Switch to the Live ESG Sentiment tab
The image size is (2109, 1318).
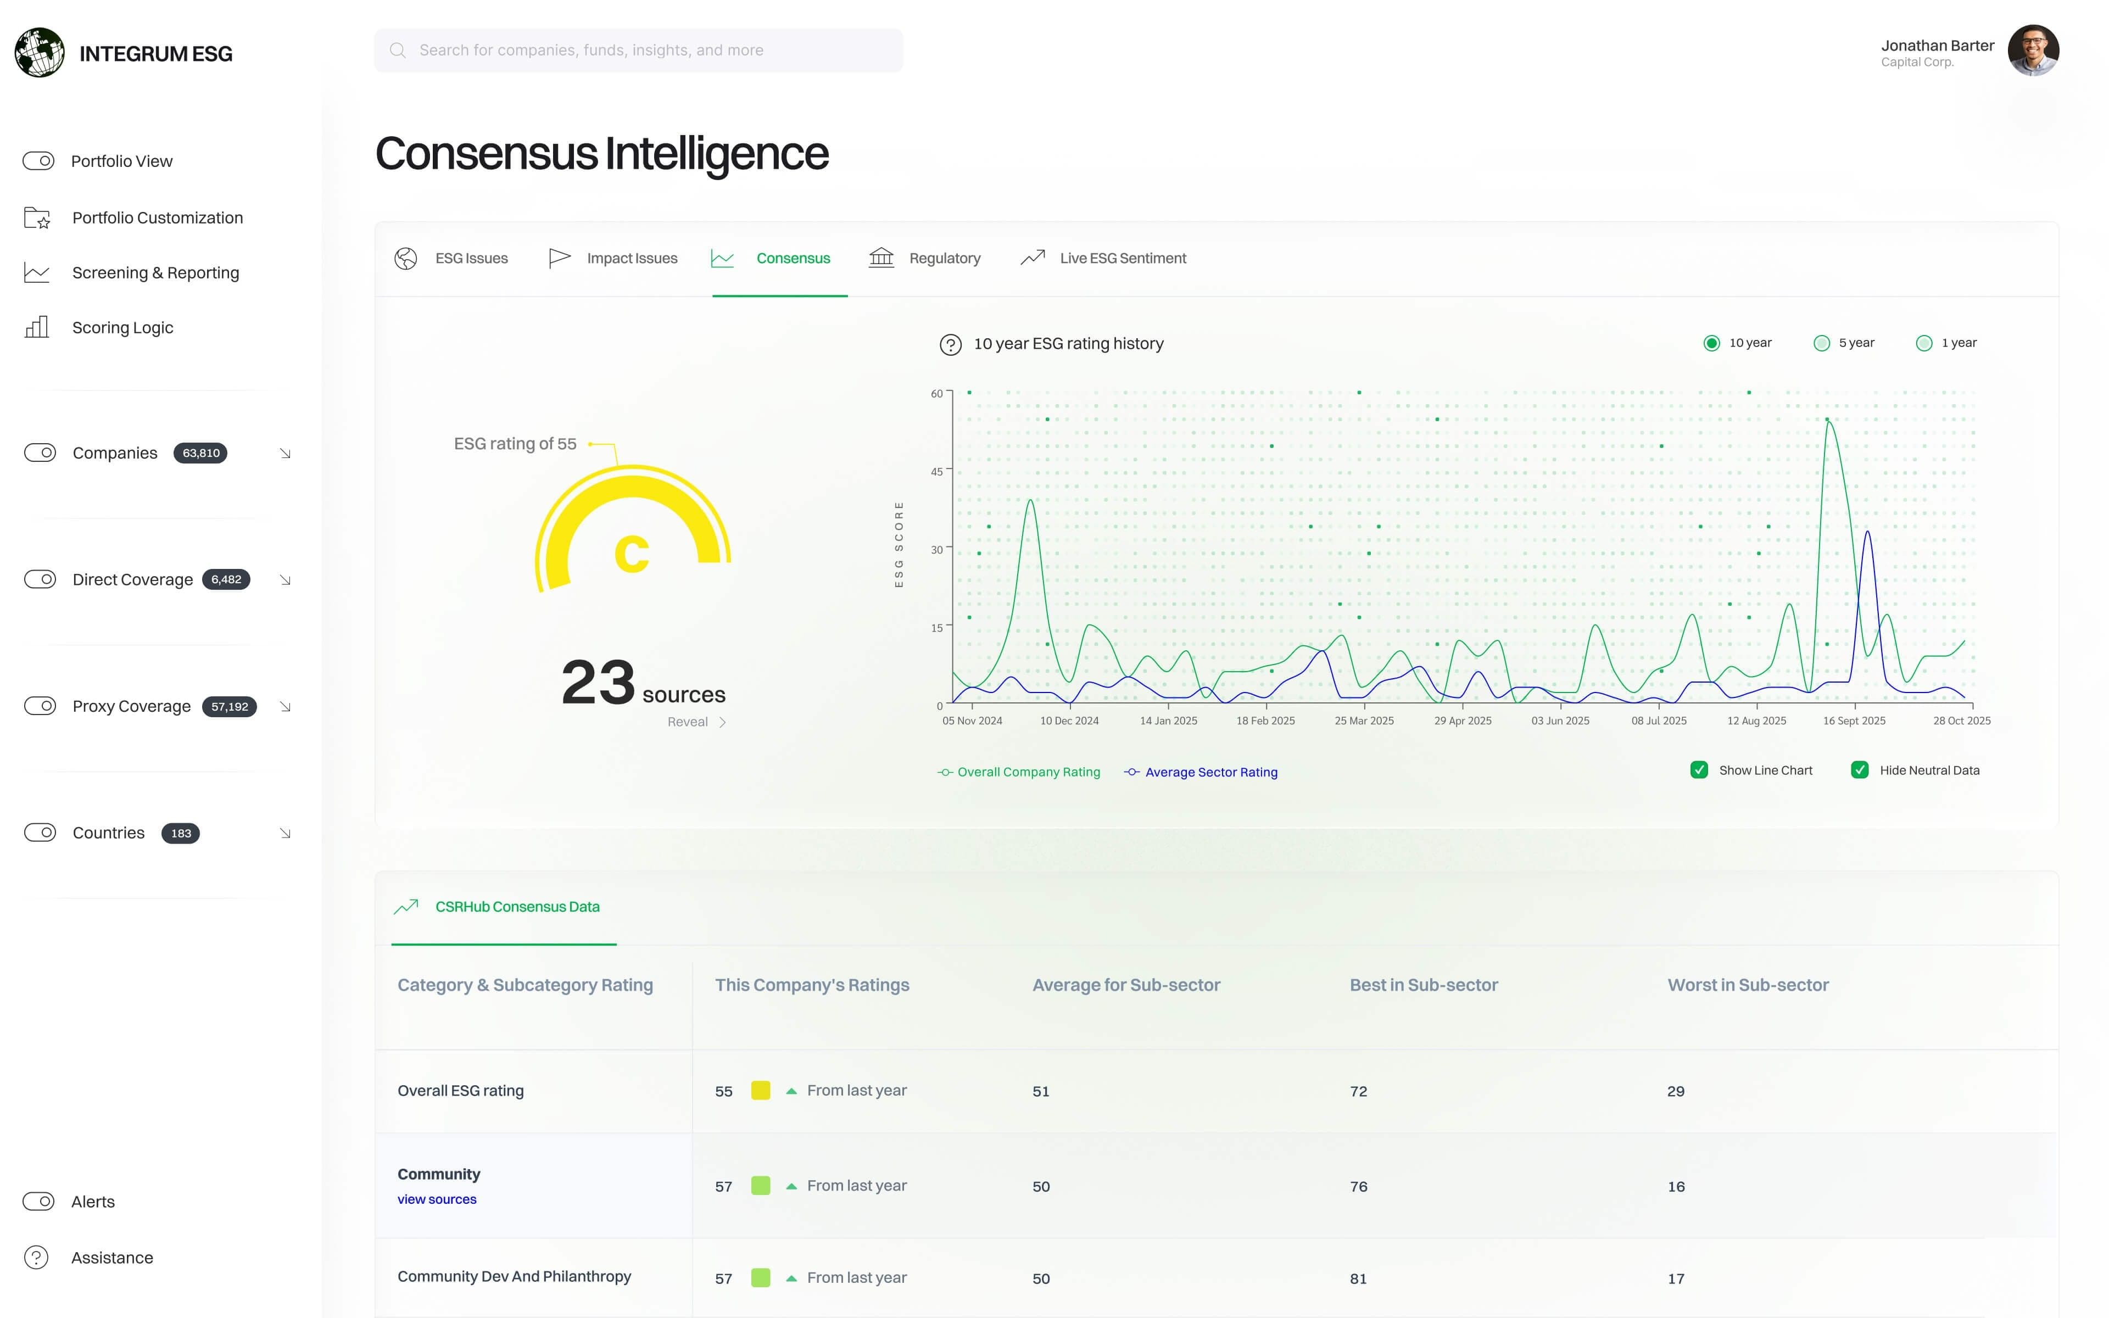pos(1122,258)
